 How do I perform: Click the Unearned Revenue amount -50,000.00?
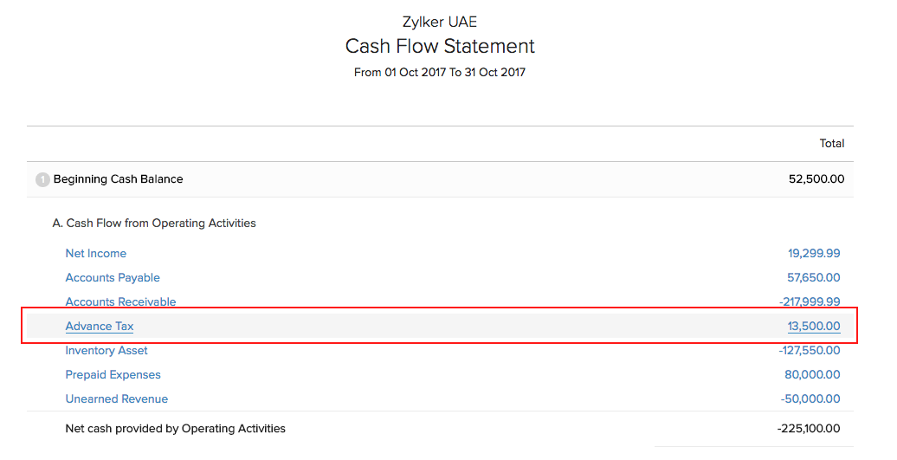(x=810, y=399)
